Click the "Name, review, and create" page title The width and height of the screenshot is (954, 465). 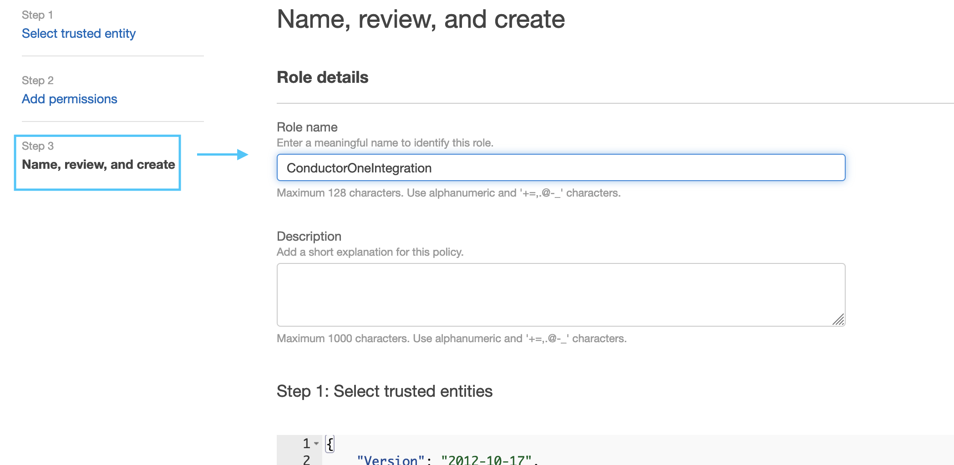[x=421, y=19]
